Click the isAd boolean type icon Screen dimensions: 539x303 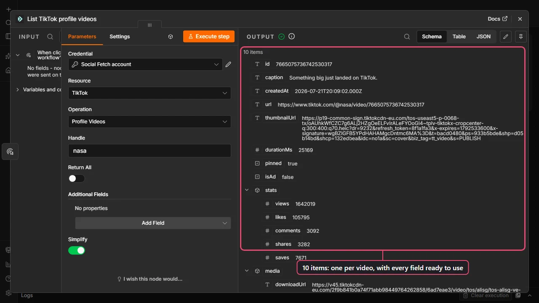click(257, 177)
